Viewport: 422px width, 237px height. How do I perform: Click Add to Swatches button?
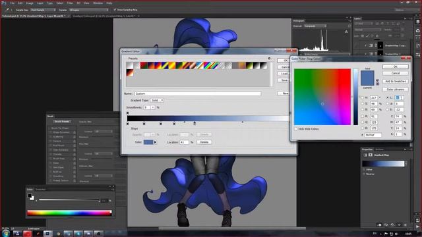395,81
